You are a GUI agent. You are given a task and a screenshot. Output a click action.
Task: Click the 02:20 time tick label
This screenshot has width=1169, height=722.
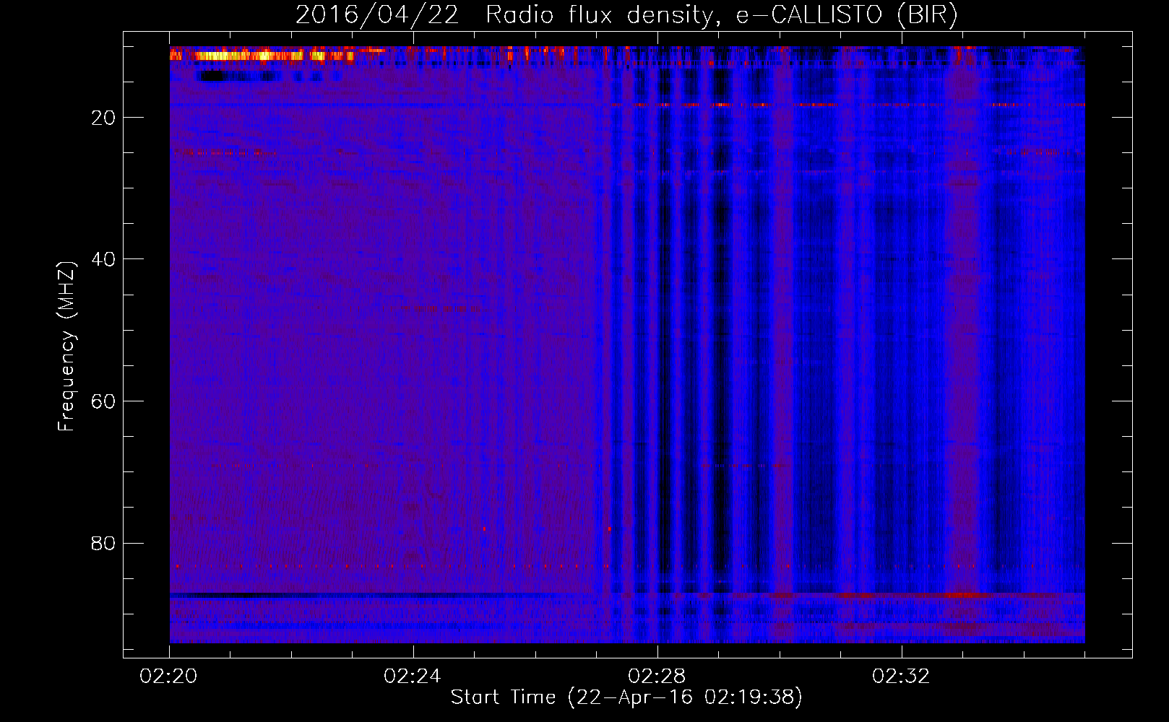(x=169, y=677)
